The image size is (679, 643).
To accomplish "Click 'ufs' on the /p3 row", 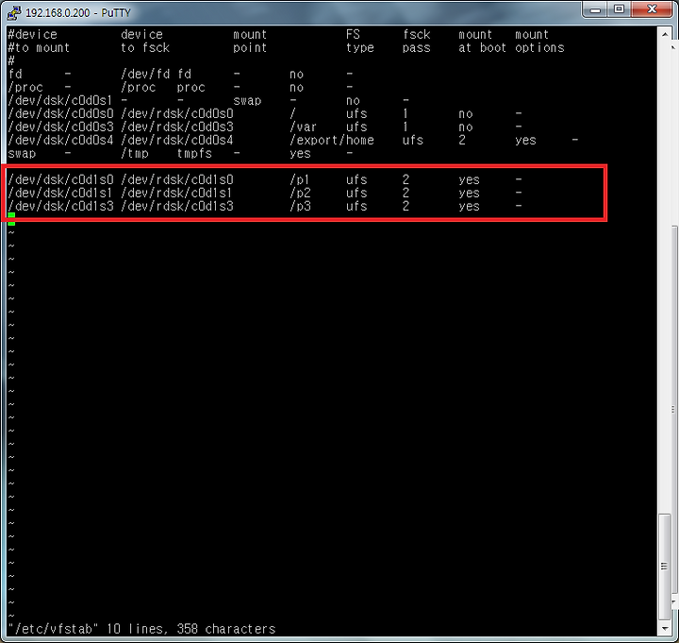I will [x=356, y=206].
